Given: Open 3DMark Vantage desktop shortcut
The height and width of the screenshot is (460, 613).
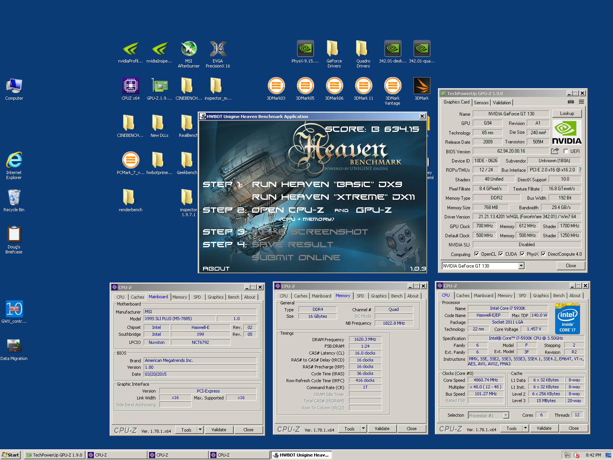Looking at the screenshot, I should [392, 91].
